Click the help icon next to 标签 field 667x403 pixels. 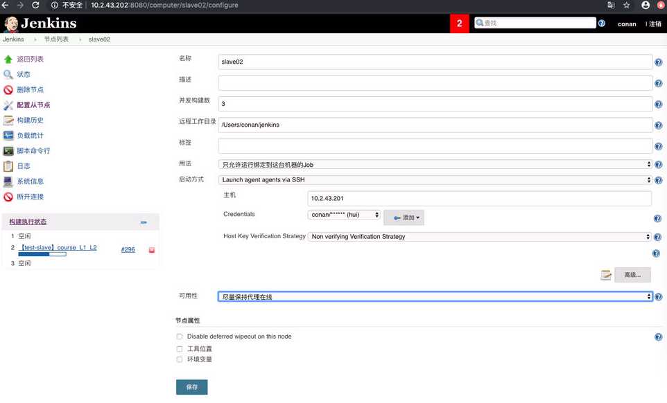click(x=658, y=147)
